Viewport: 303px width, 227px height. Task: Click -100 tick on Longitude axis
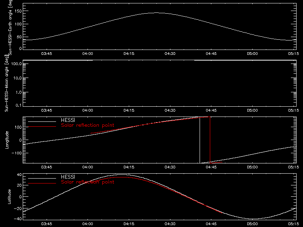(x=17, y=153)
